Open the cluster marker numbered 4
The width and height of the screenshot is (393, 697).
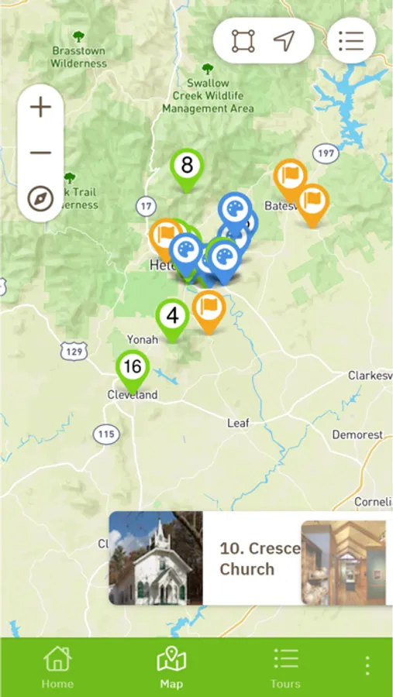point(172,321)
